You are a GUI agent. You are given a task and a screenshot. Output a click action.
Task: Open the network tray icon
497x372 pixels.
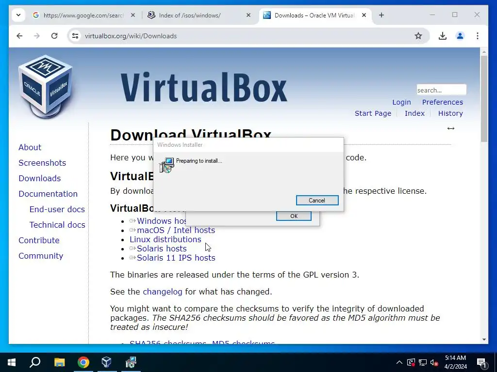[x=423, y=362]
